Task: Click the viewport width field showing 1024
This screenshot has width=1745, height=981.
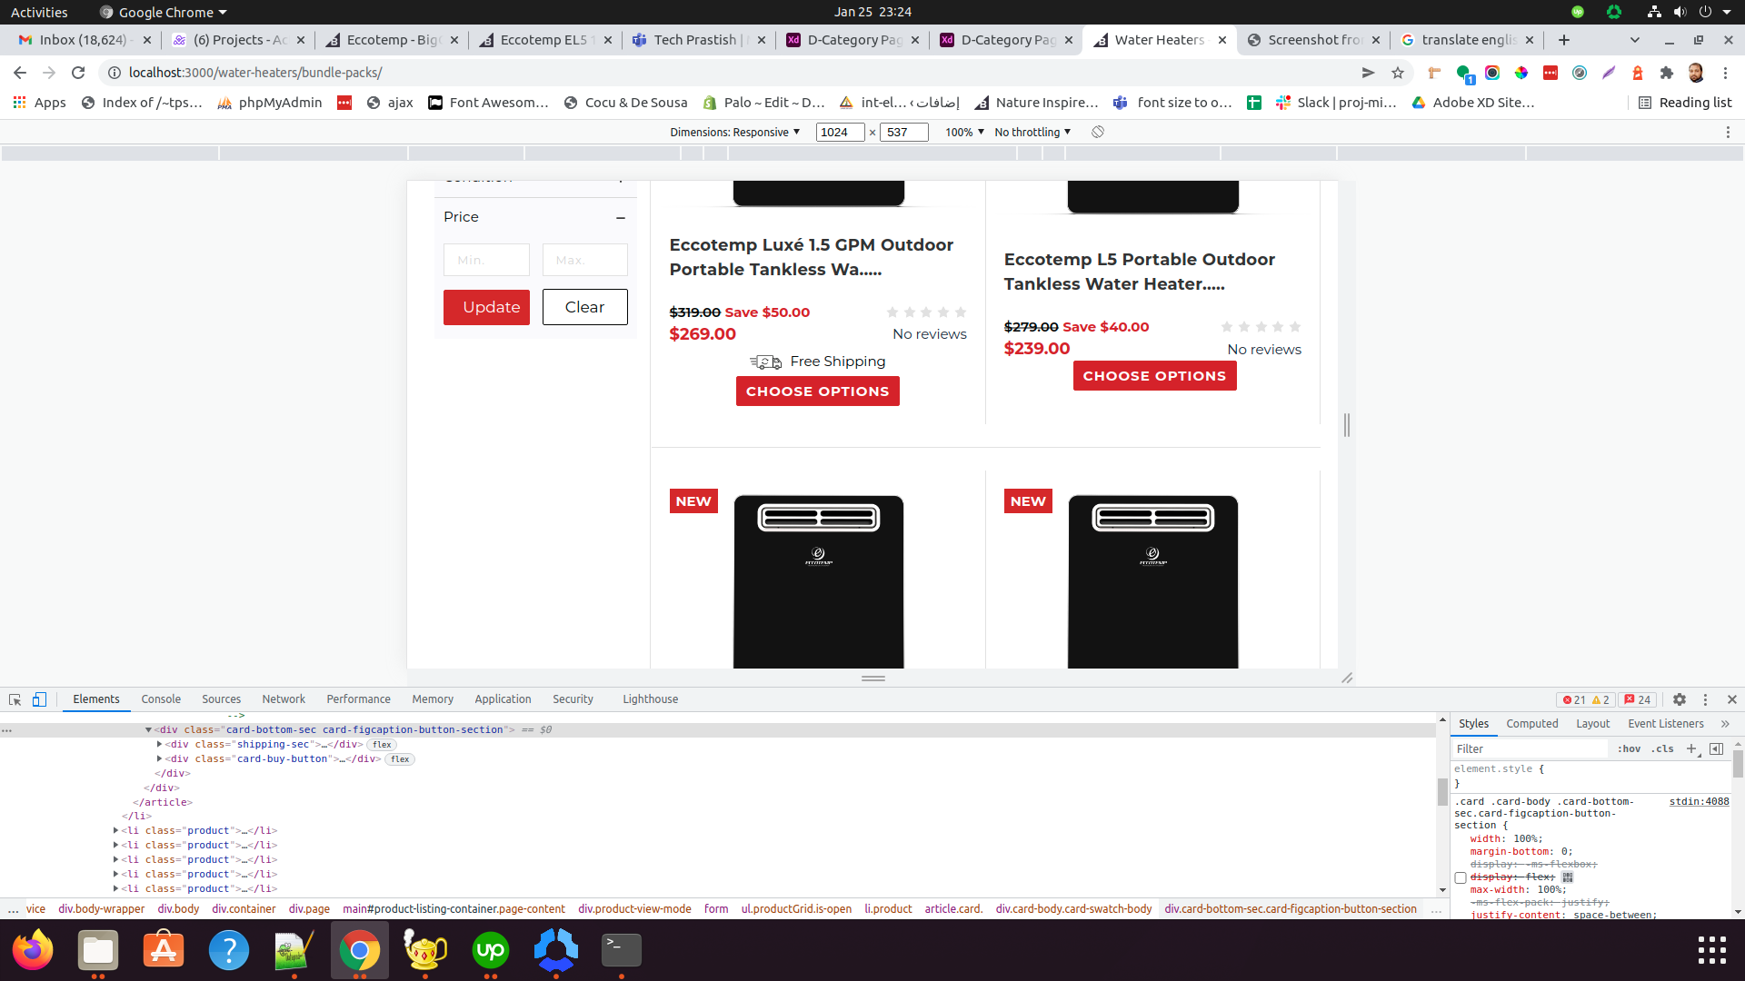Action: pos(840,132)
